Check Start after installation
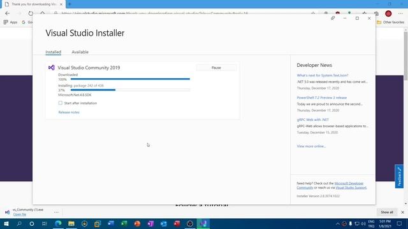Image resolution: width=408 pixels, height=229 pixels. coord(61,103)
